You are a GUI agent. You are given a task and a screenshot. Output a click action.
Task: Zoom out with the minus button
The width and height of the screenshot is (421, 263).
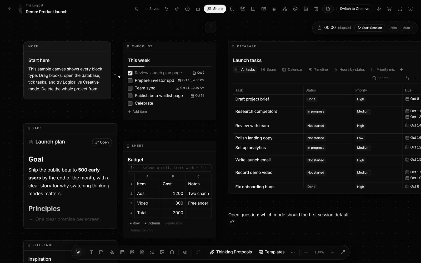tap(306, 252)
